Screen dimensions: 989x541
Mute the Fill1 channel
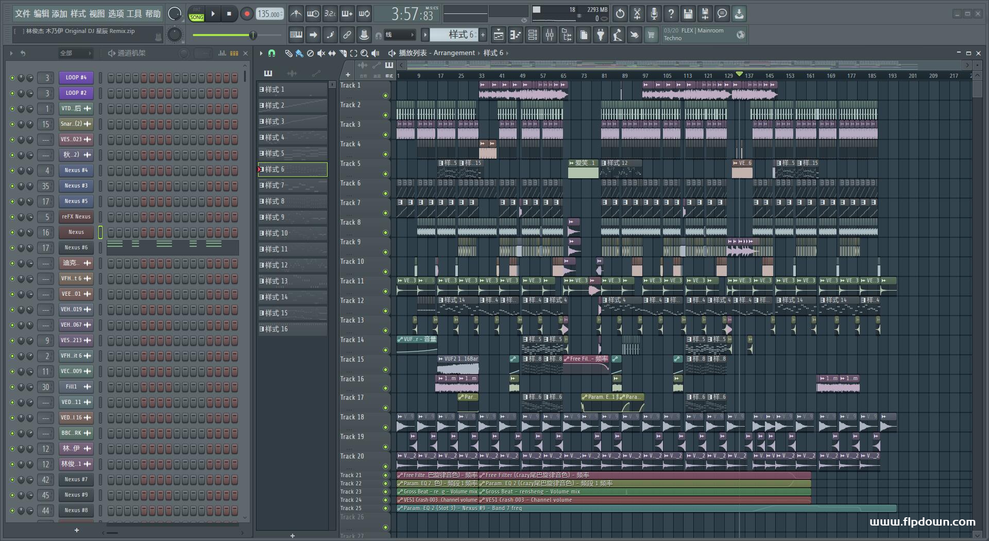pyautogui.click(x=12, y=387)
